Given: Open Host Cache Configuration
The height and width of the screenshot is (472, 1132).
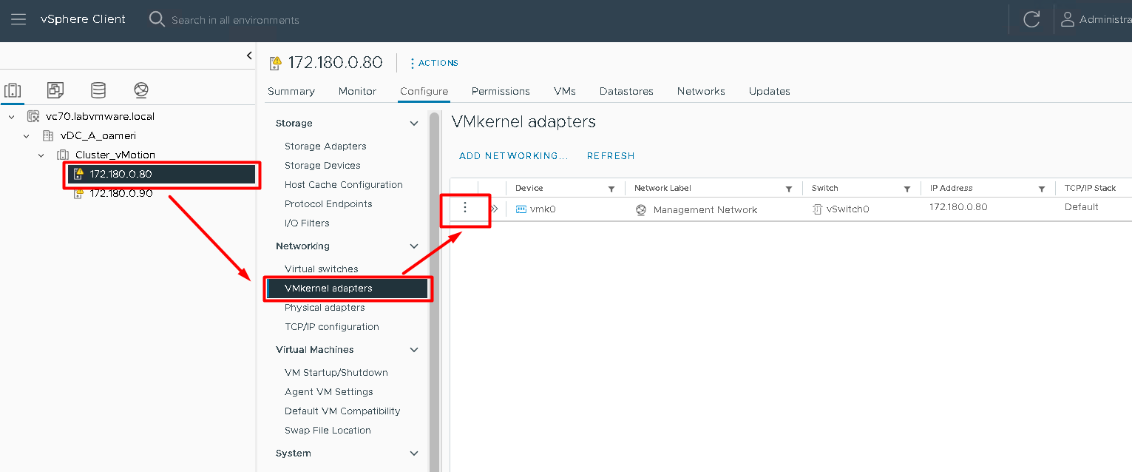Looking at the screenshot, I should (x=344, y=185).
